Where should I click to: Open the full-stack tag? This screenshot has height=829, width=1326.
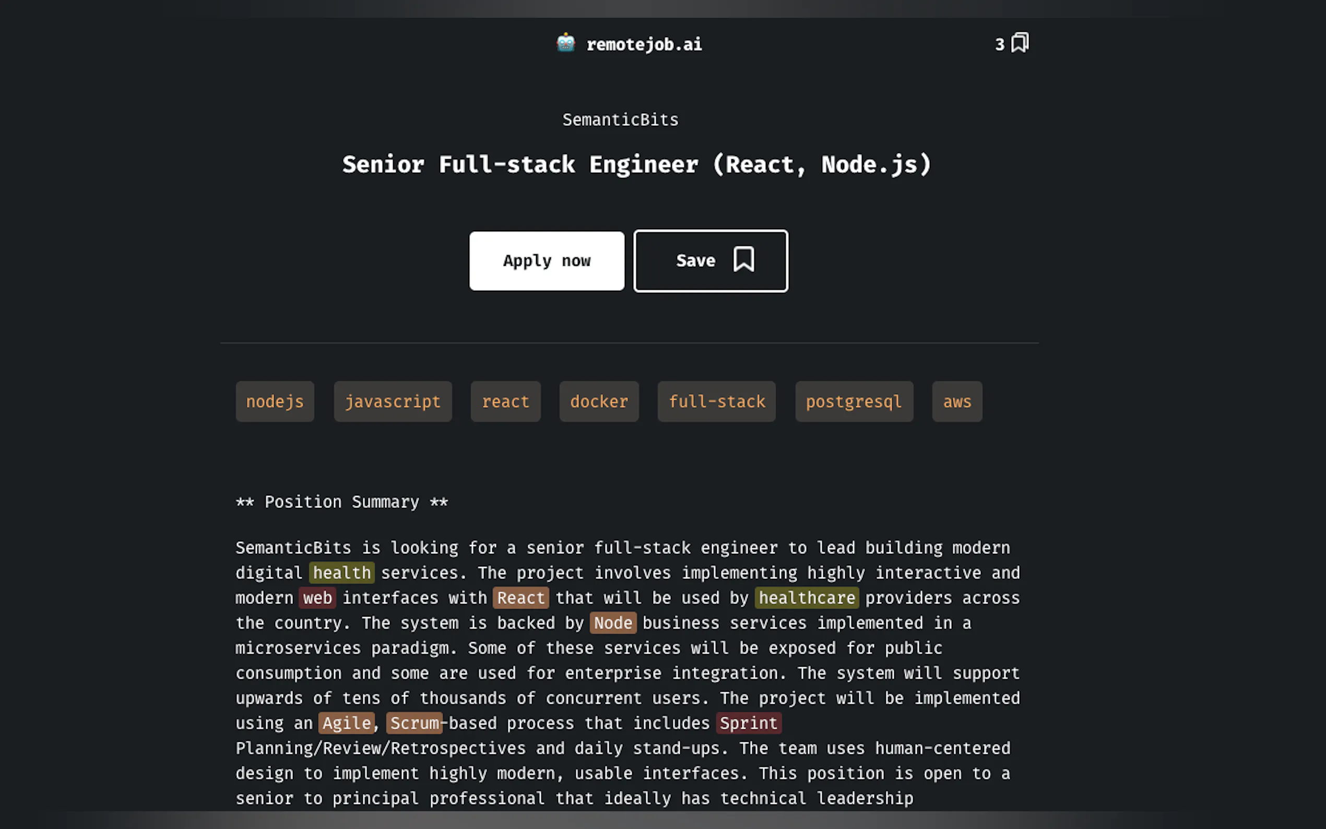point(716,401)
